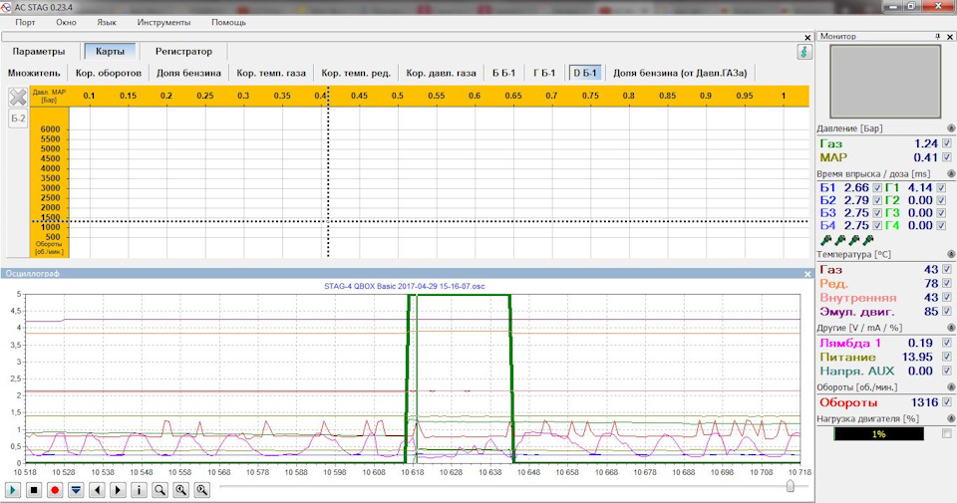
Task: Close the maps panel with the X
Action: [x=807, y=38]
